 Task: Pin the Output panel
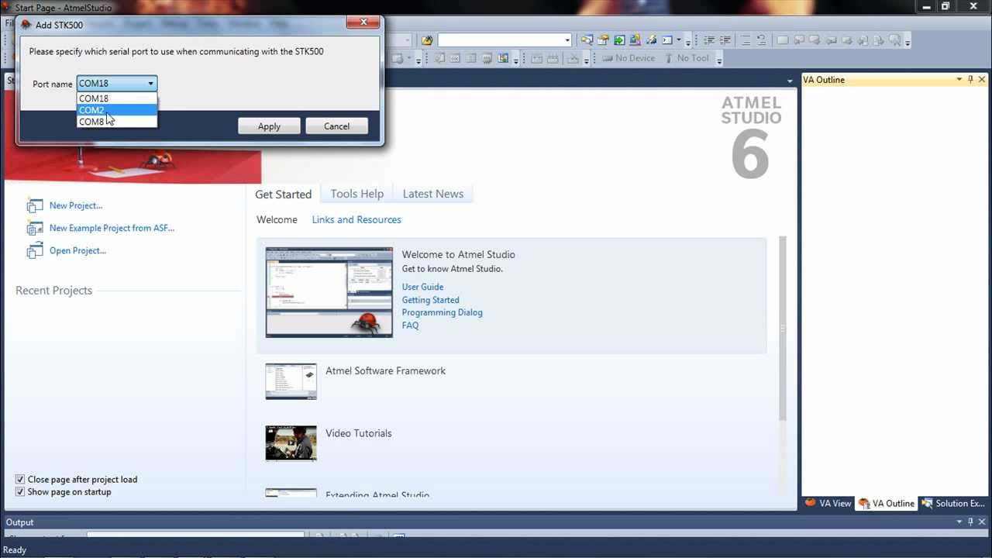[970, 522]
